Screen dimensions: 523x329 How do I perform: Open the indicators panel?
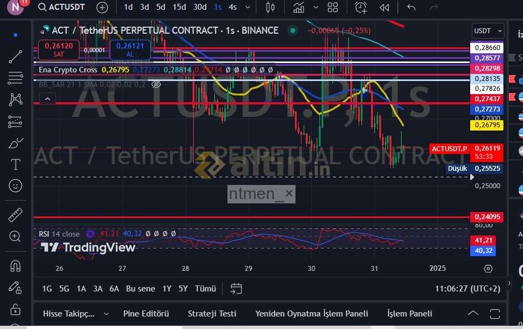tap(299, 7)
